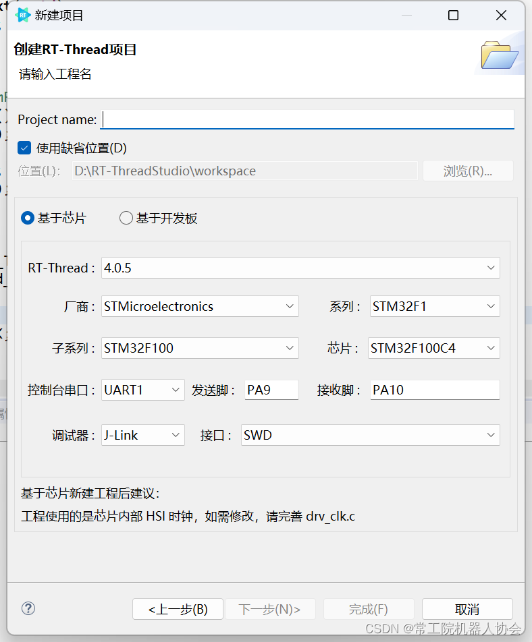The width and height of the screenshot is (532, 642).
Task: Click the help question mark icon
Action: [28, 608]
